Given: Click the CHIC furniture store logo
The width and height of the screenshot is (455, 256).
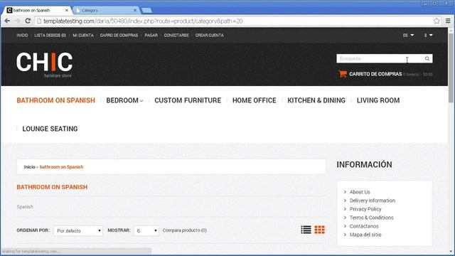Looking at the screenshot, I should pyautogui.click(x=44, y=65).
